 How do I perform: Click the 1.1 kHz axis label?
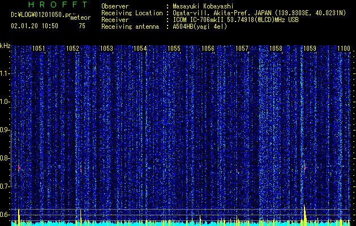[5, 74]
